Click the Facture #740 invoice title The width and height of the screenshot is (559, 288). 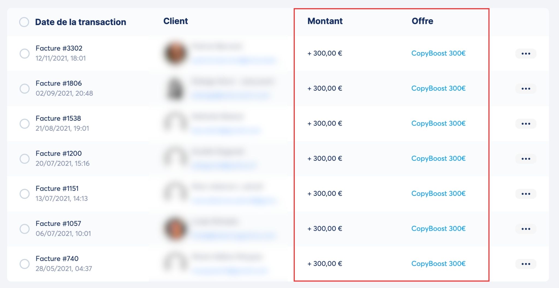(x=57, y=259)
